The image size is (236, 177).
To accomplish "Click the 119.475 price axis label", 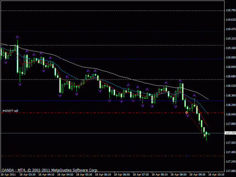I will tap(231, 29).
